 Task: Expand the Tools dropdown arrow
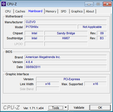point(66,108)
